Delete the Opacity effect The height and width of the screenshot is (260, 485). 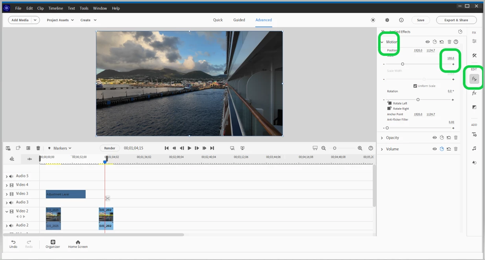pyautogui.click(x=456, y=138)
